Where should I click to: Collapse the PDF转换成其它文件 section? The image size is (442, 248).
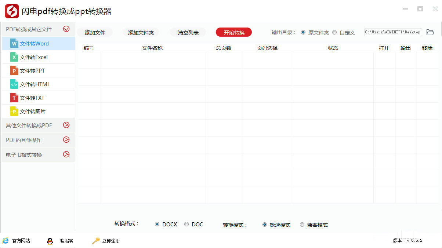pos(66,29)
